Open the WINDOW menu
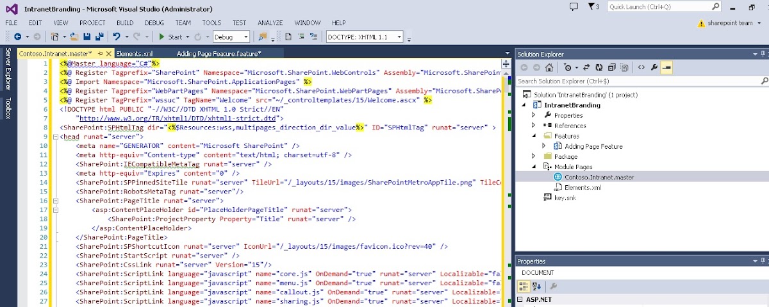This screenshot has width=769, height=307. coord(308,23)
